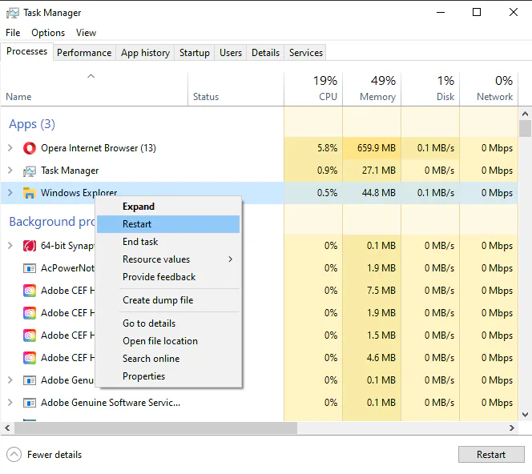532x474 pixels.
Task: Click the Task Manager title bar icon
Action: point(13,13)
